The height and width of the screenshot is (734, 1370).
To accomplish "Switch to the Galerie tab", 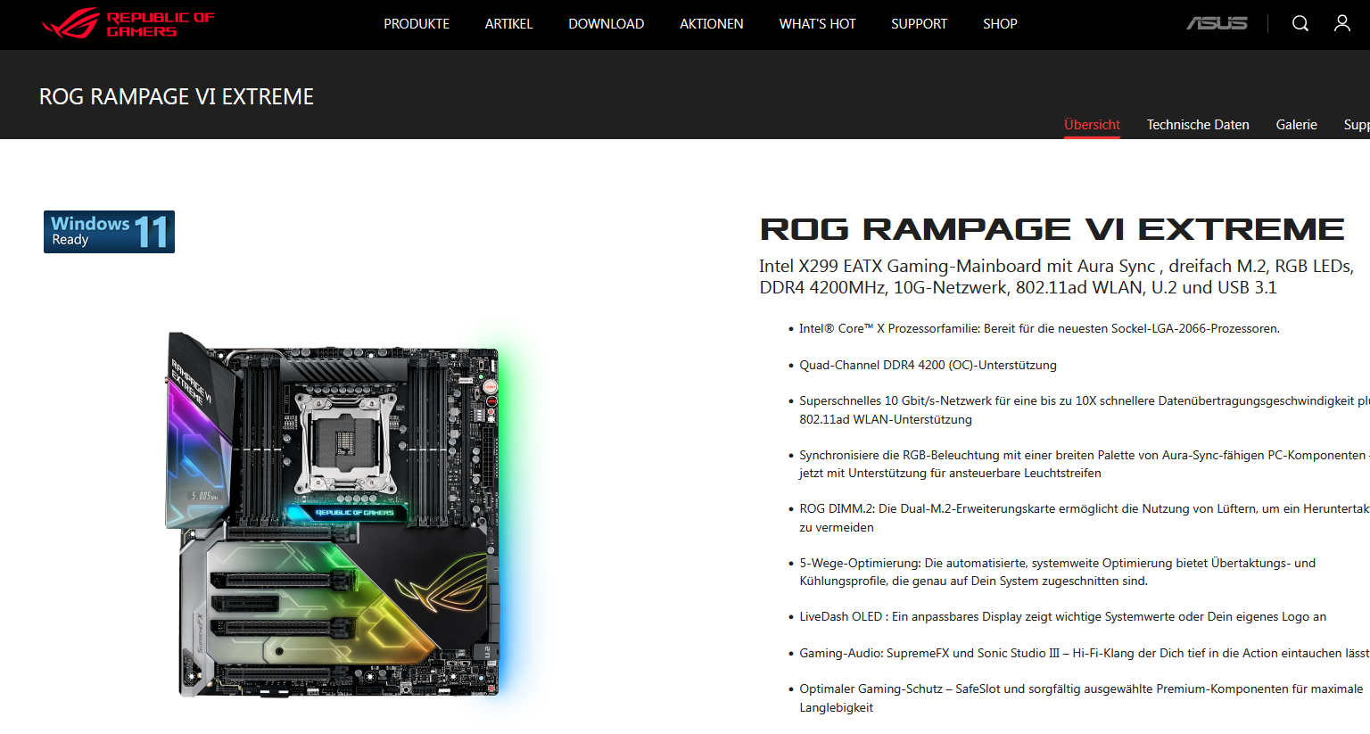I will 1296,125.
